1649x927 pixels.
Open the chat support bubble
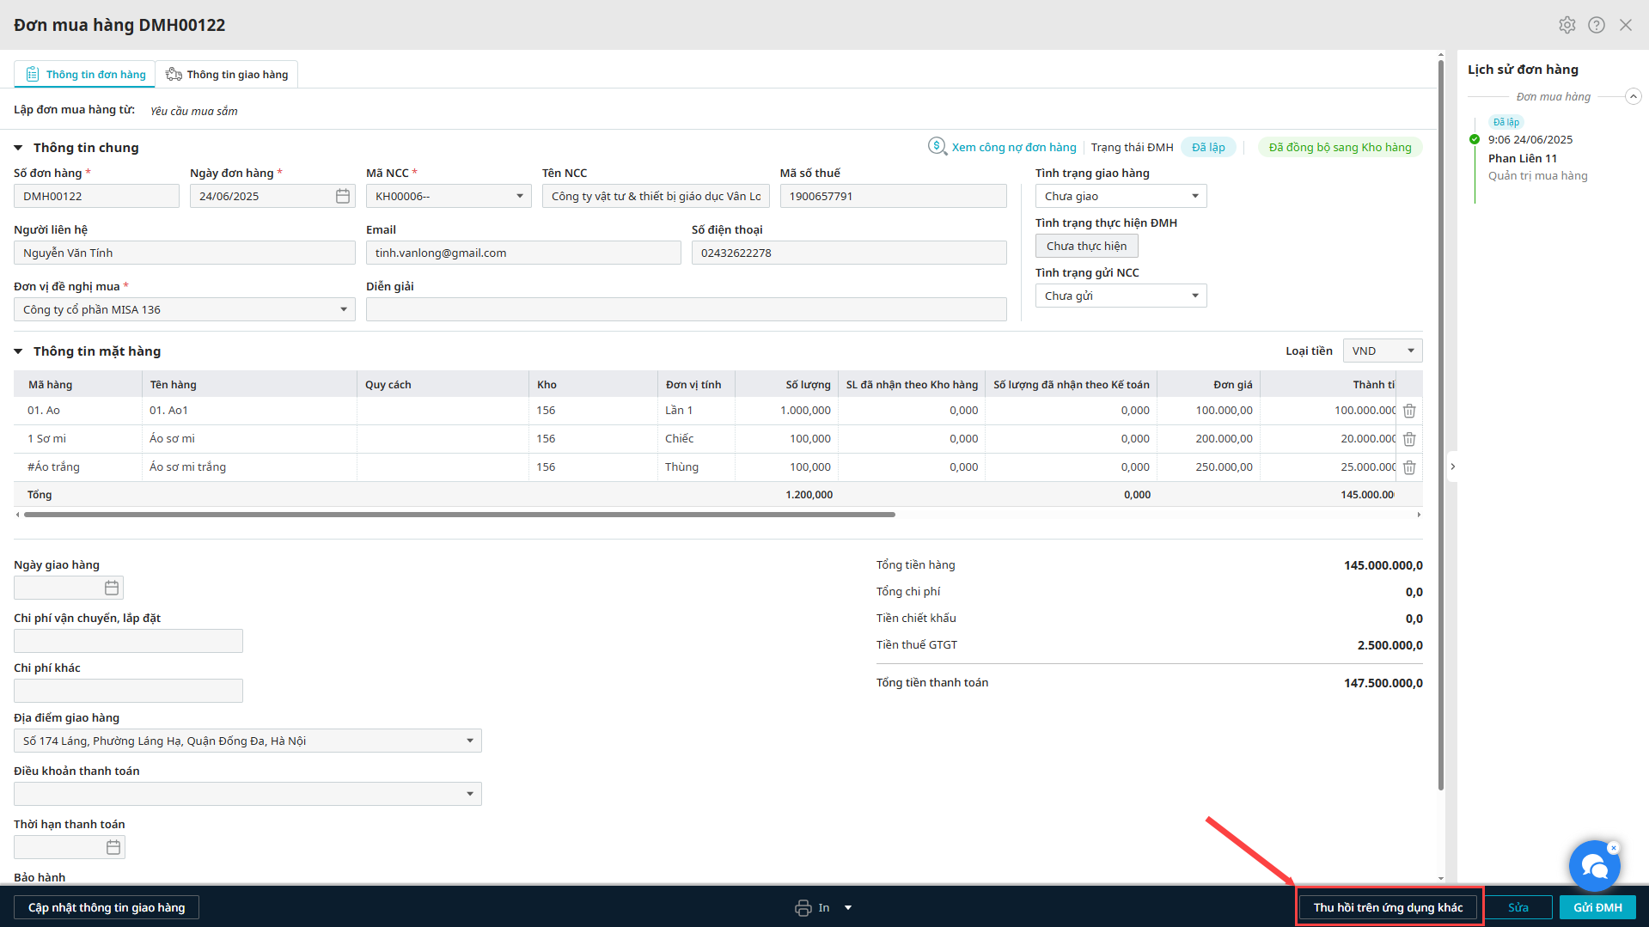click(1594, 866)
